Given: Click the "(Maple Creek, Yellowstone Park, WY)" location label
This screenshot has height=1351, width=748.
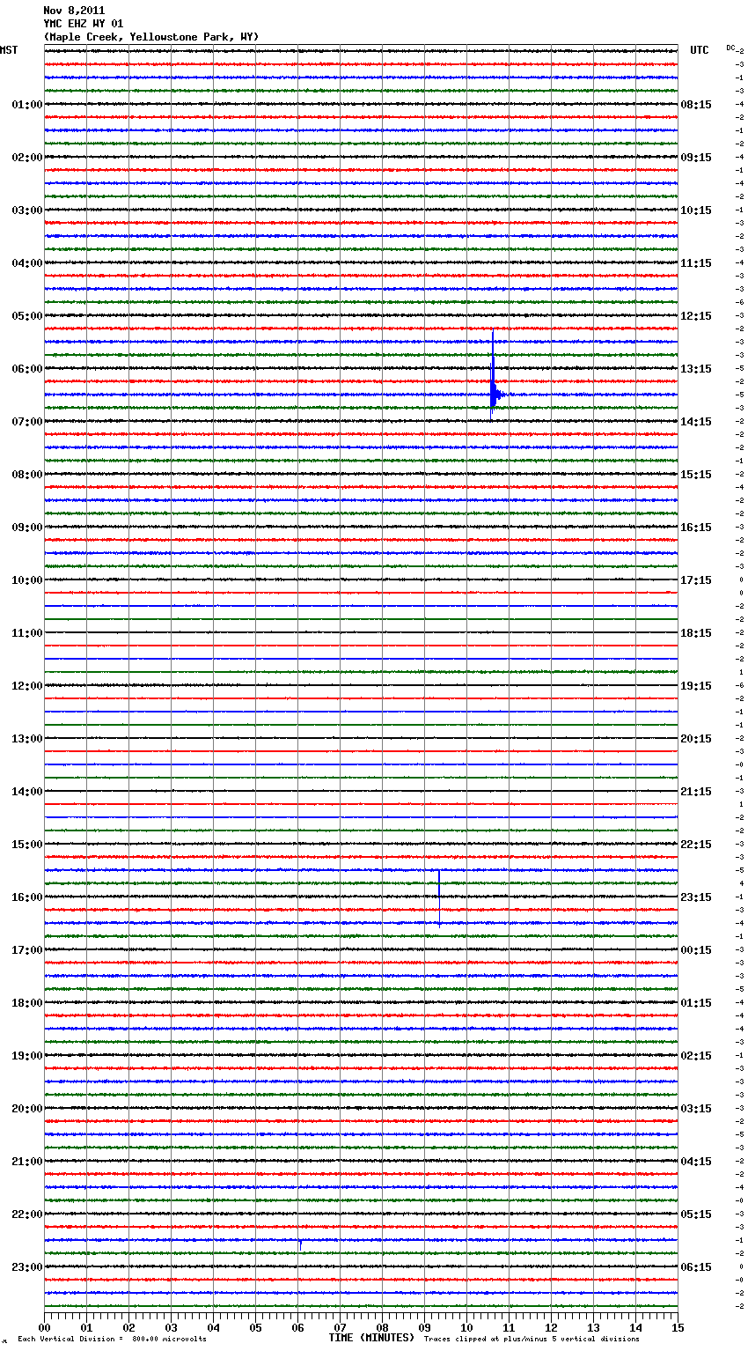Looking at the screenshot, I should click(151, 37).
